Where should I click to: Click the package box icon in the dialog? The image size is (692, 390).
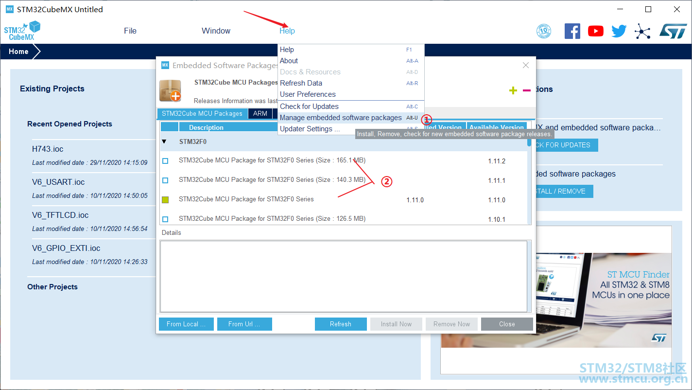click(x=171, y=90)
